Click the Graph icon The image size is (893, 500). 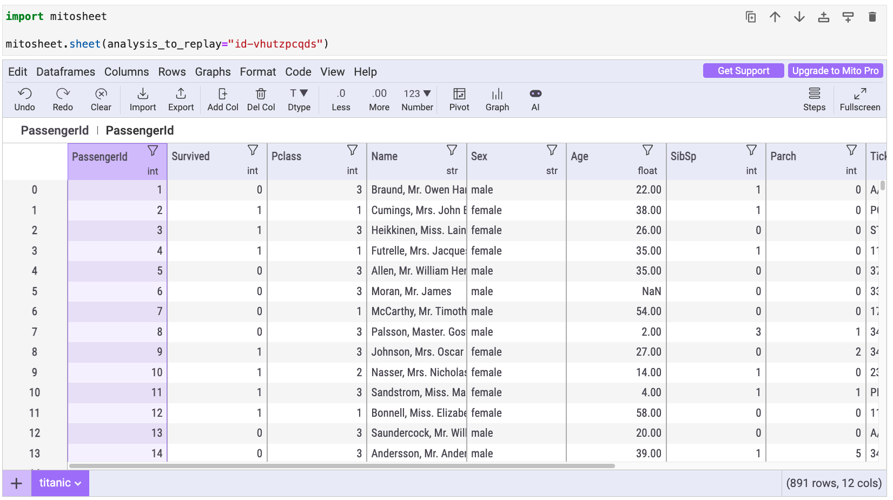pyautogui.click(x=497, y=99)
